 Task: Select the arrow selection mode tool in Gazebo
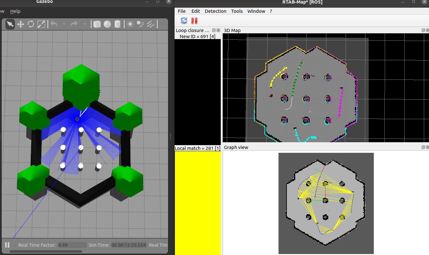[x=10, y=24]
